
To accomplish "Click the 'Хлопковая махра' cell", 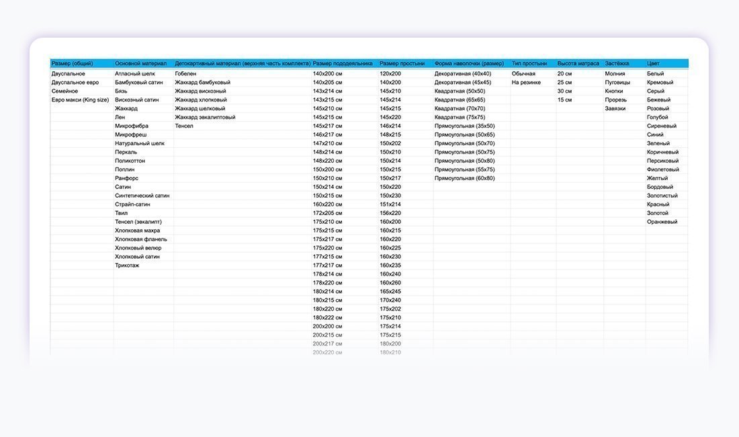I will (138, 231).
